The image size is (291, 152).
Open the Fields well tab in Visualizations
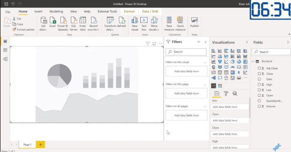click(217, 94)
